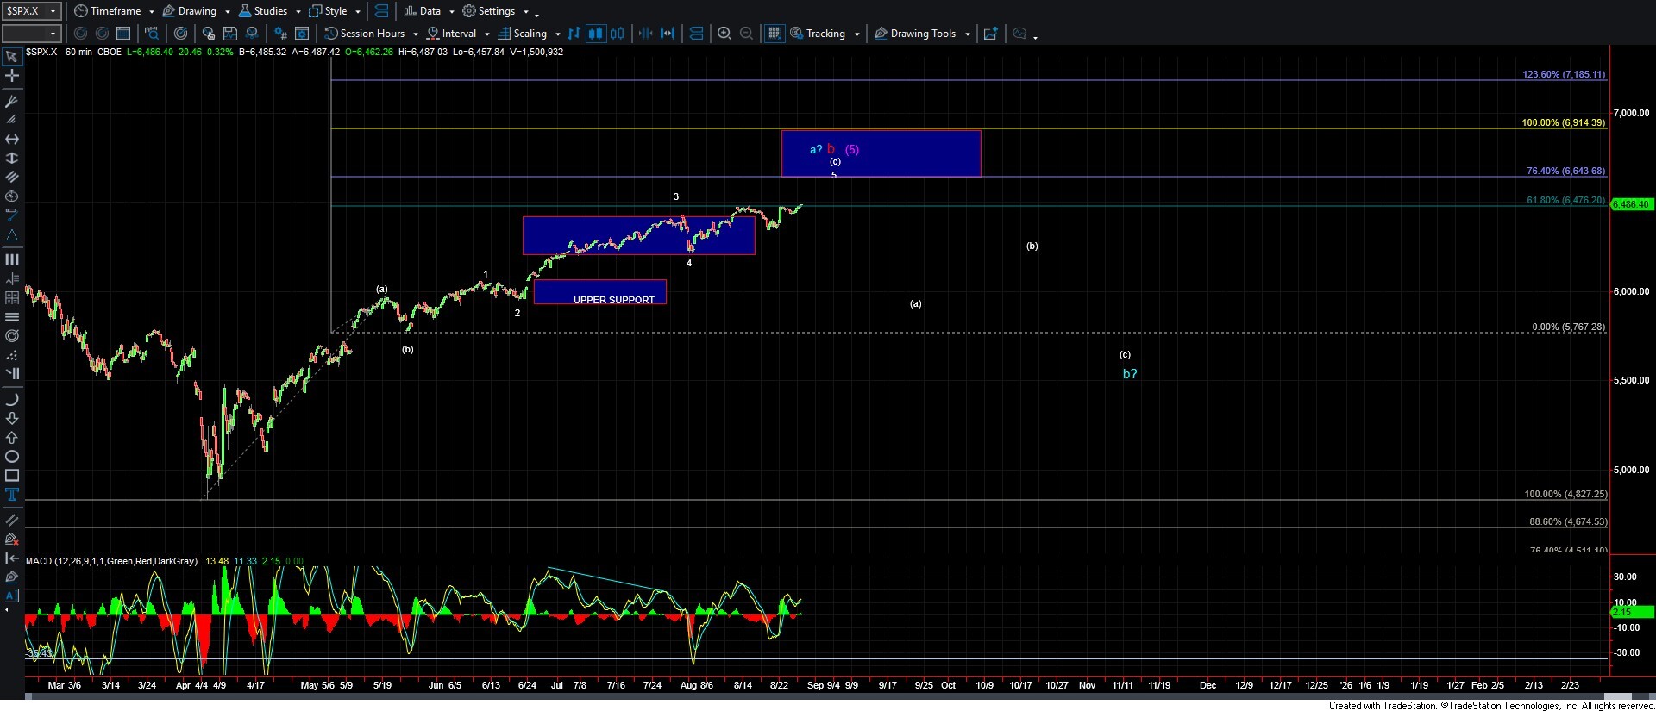Image resolution: width=1656 pixels, height=711 pixels.
Task: Toggle the chart grid display button
Action: pos(774,34)
